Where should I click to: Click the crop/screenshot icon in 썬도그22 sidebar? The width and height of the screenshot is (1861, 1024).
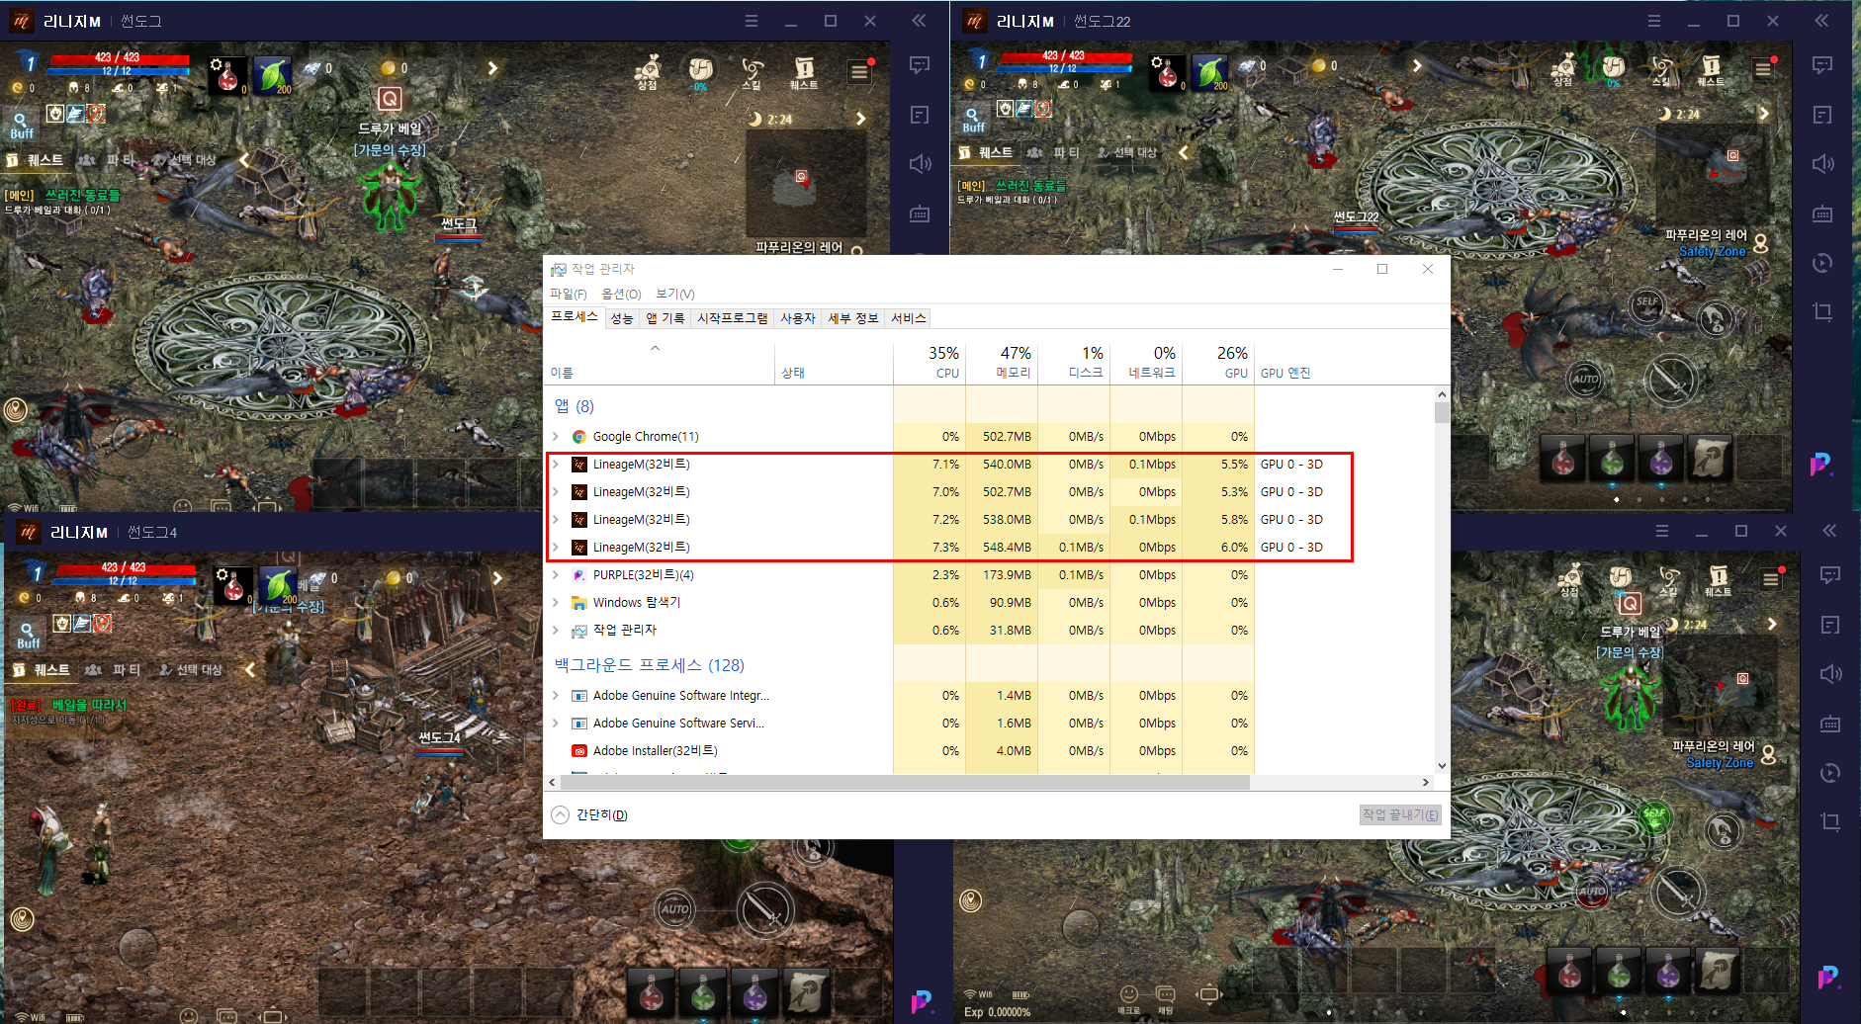1822,312
